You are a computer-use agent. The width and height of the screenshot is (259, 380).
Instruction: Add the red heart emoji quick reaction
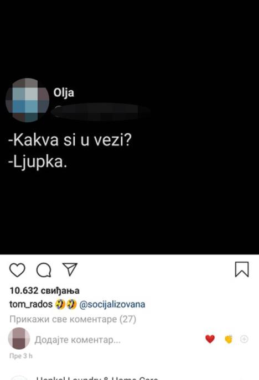pyautogui.click(x=210, y=339)
